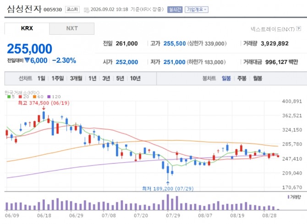Select the 1주일 line chart period
This screenshot has width=307, height=224.
[58, 79]
